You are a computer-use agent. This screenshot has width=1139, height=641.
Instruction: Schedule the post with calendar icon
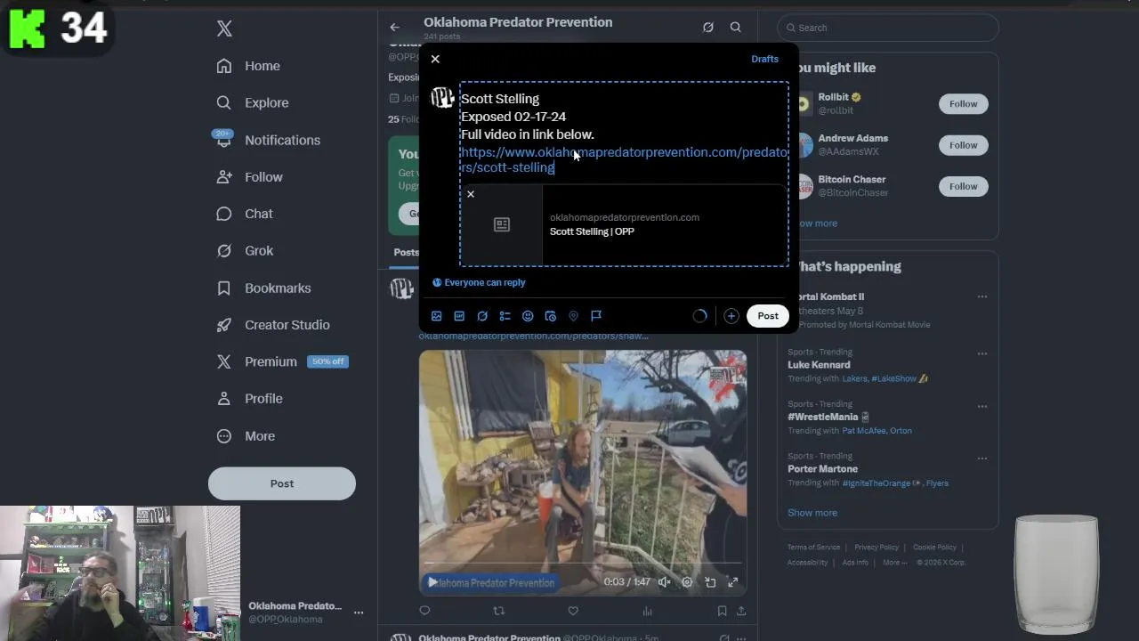pos(551,316)
